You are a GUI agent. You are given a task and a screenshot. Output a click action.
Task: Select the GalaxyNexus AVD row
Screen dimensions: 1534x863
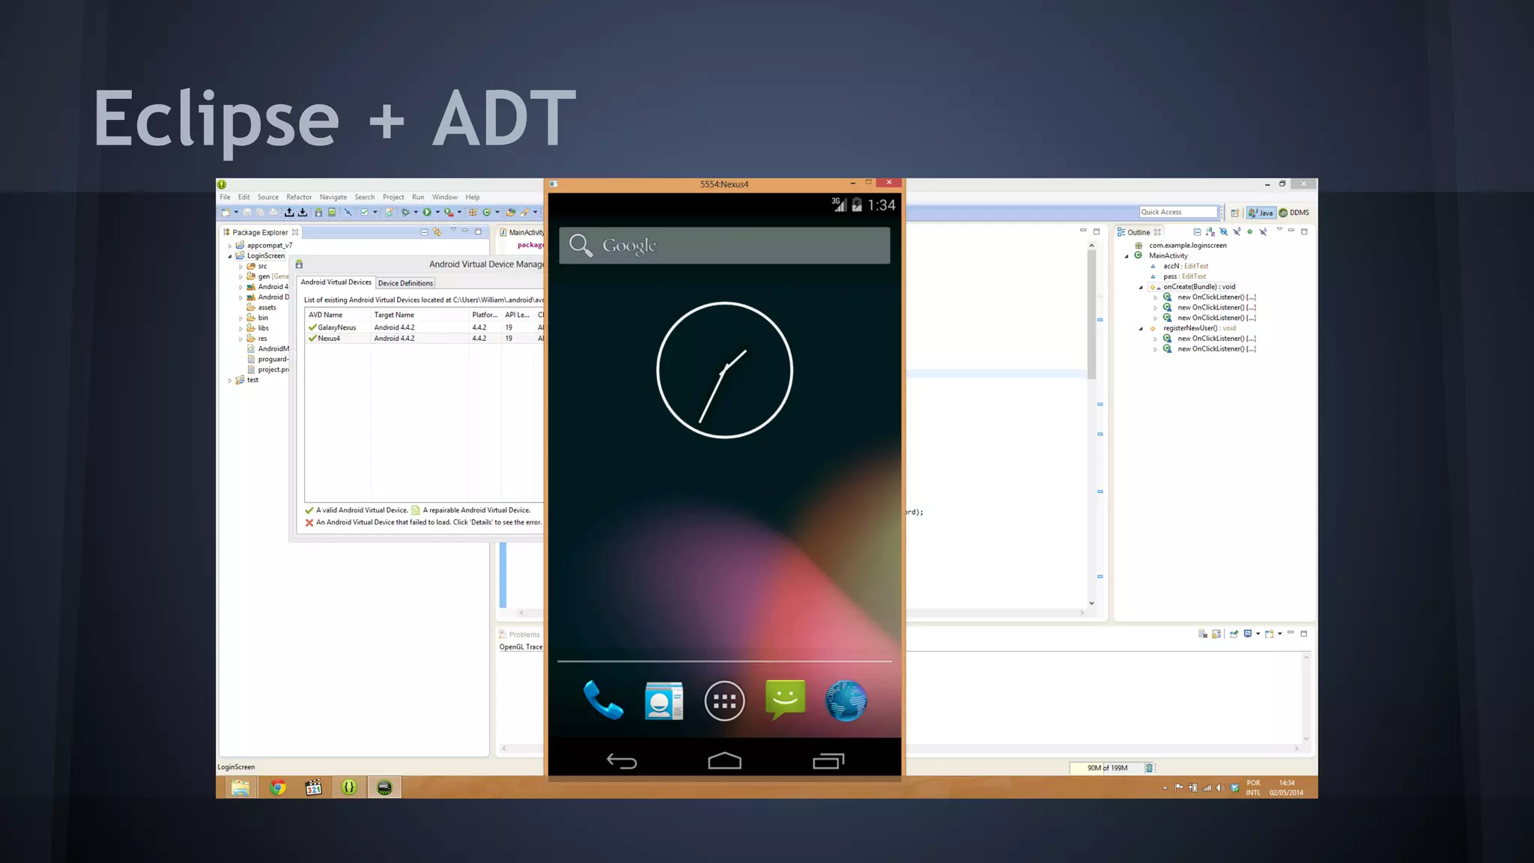click(425, 327)
